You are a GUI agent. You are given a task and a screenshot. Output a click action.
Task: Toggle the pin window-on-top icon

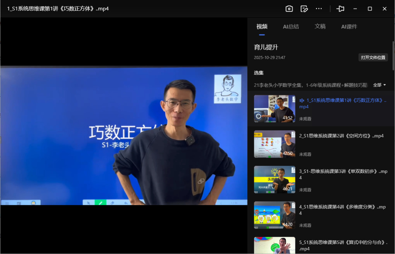(x=340, y=8)
